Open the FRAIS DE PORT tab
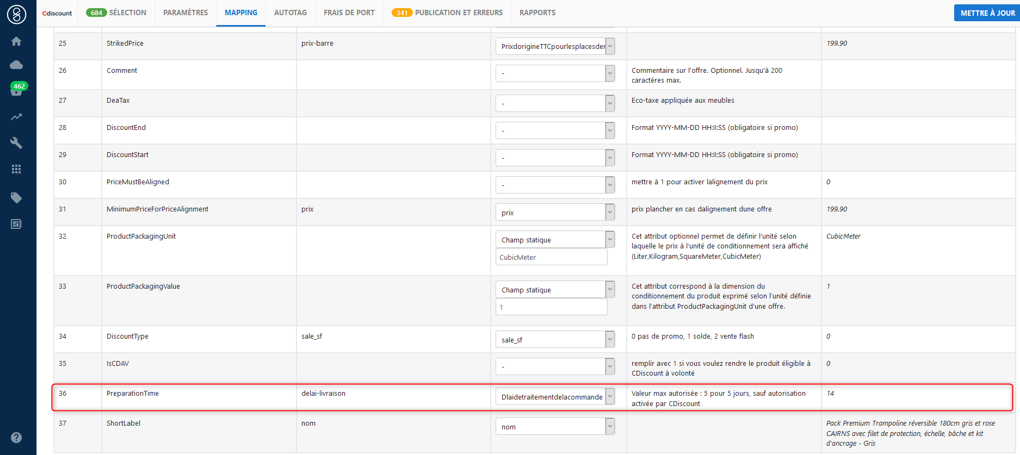The height and width of the screenshot is (455, 1020). pos(349,13)
